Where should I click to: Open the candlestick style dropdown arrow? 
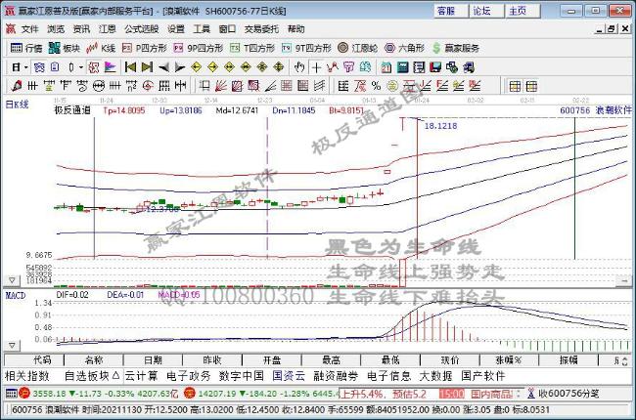click(81, 67)
